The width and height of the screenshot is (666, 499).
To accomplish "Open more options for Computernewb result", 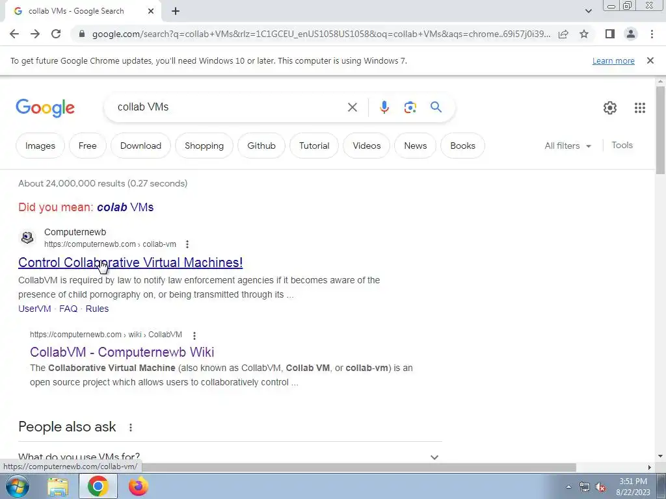I will (187, 244).
